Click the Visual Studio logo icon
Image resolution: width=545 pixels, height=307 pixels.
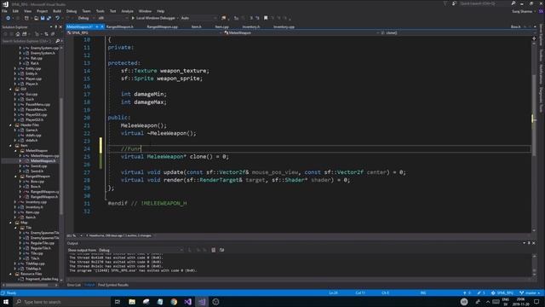(5, 4)
